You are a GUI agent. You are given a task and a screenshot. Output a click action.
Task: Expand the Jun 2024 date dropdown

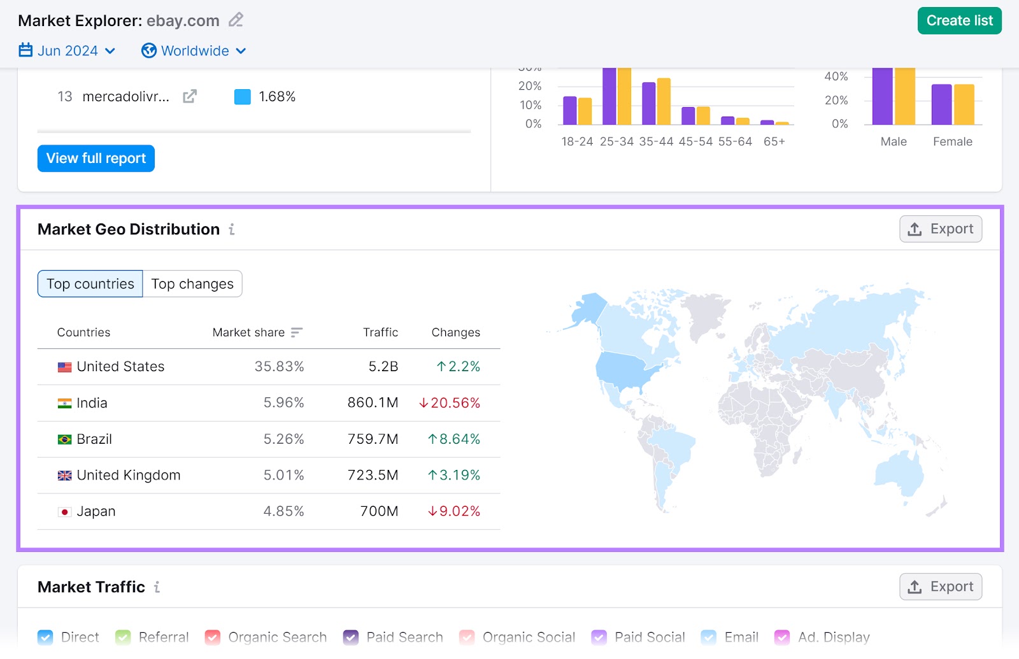pyautogui.click(x=67, y=50)
